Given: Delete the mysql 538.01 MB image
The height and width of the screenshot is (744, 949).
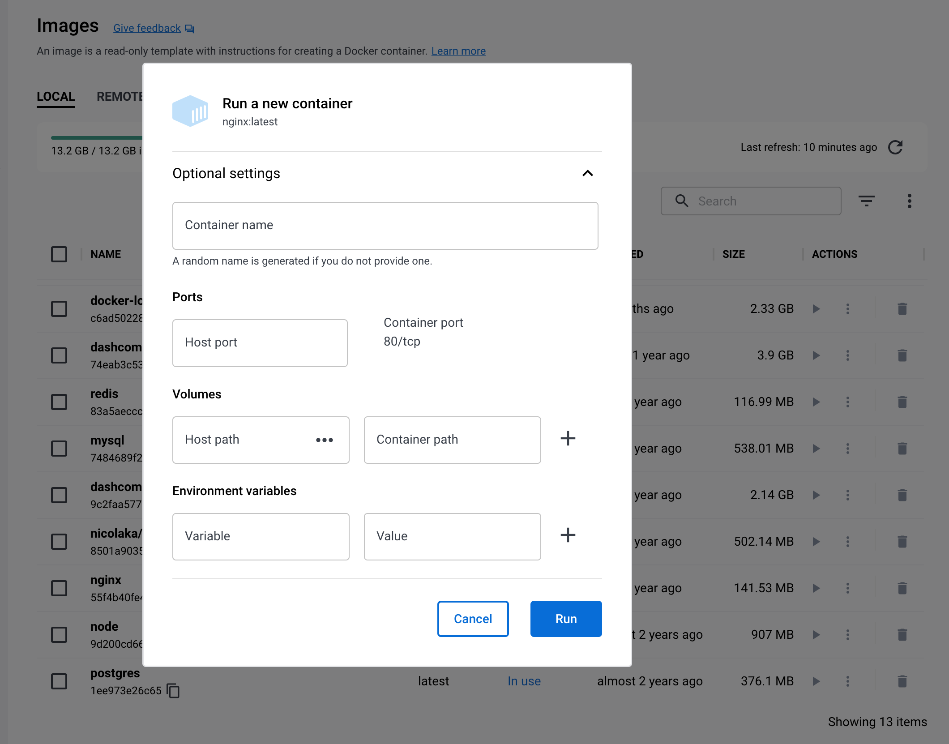Looking at the screenshot, I should point(902,449).
